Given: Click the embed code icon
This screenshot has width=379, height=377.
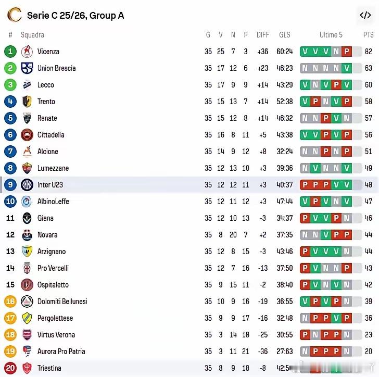Looking at the screenshot, I should (365, 15).
